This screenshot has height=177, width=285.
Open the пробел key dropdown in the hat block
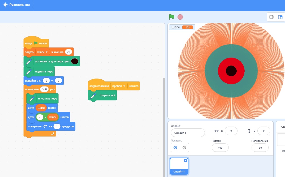coord(119,86)
